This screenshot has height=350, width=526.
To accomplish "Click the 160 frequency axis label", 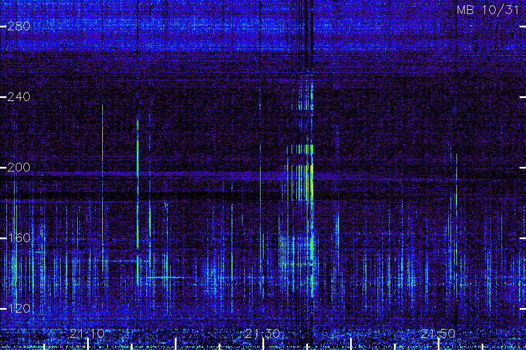I will point(19,238).
